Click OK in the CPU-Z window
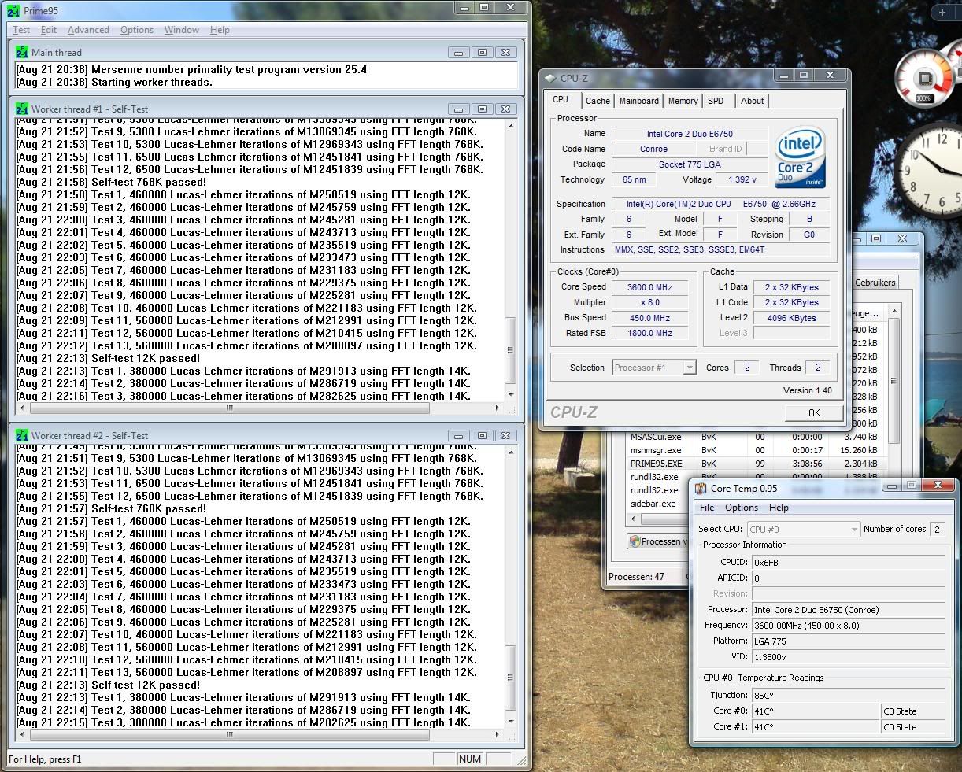Viewport: 962px width, 772px height. 814,412
